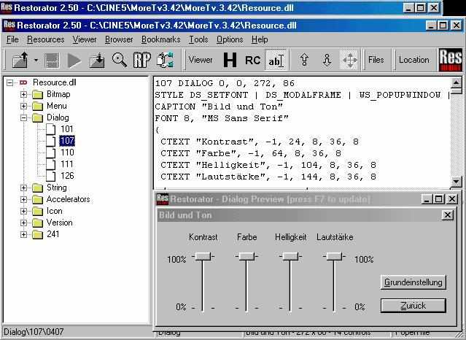
Task: Expand the String folder node
Action: (24, 188)
